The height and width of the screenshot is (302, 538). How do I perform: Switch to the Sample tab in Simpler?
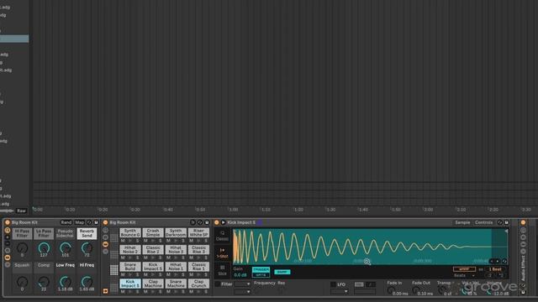462,222
